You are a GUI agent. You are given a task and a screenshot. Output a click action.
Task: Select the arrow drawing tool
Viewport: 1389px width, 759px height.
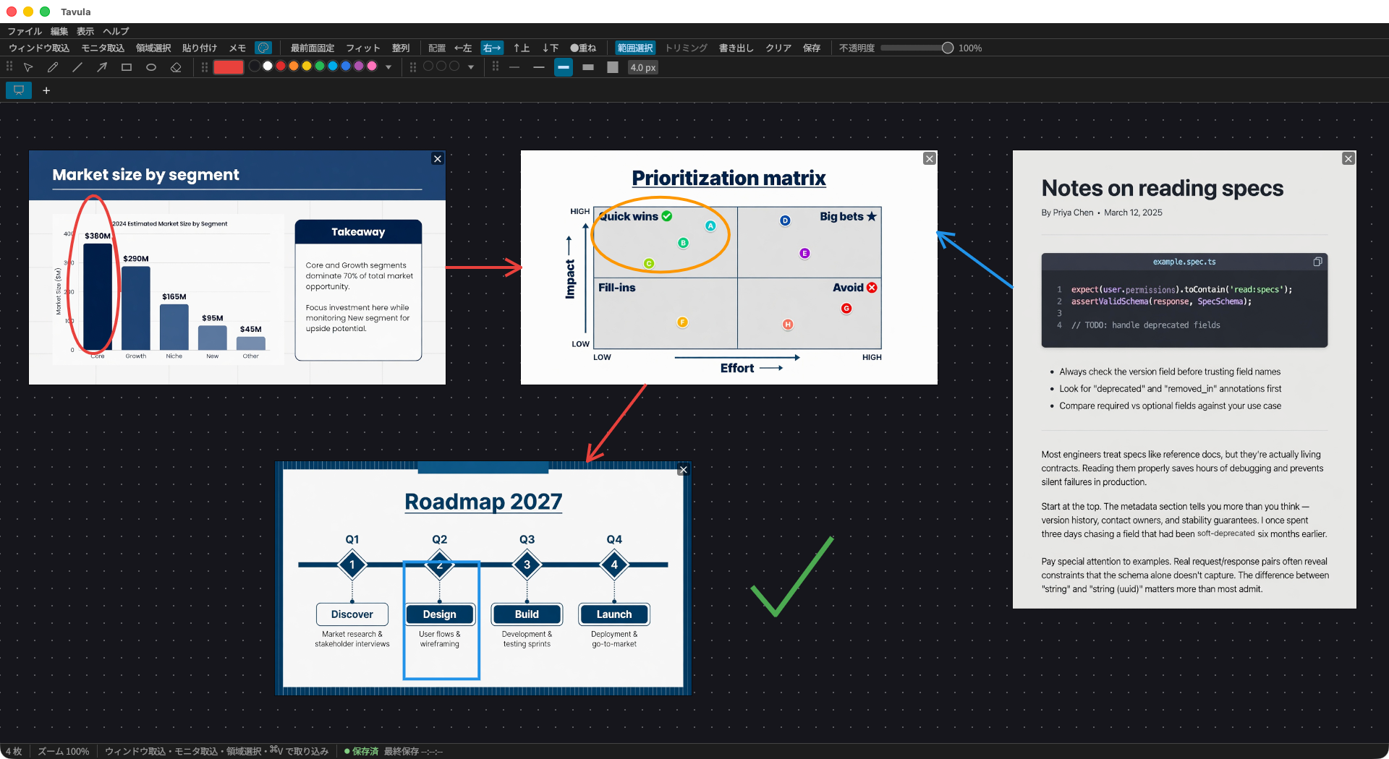[102, 67]
